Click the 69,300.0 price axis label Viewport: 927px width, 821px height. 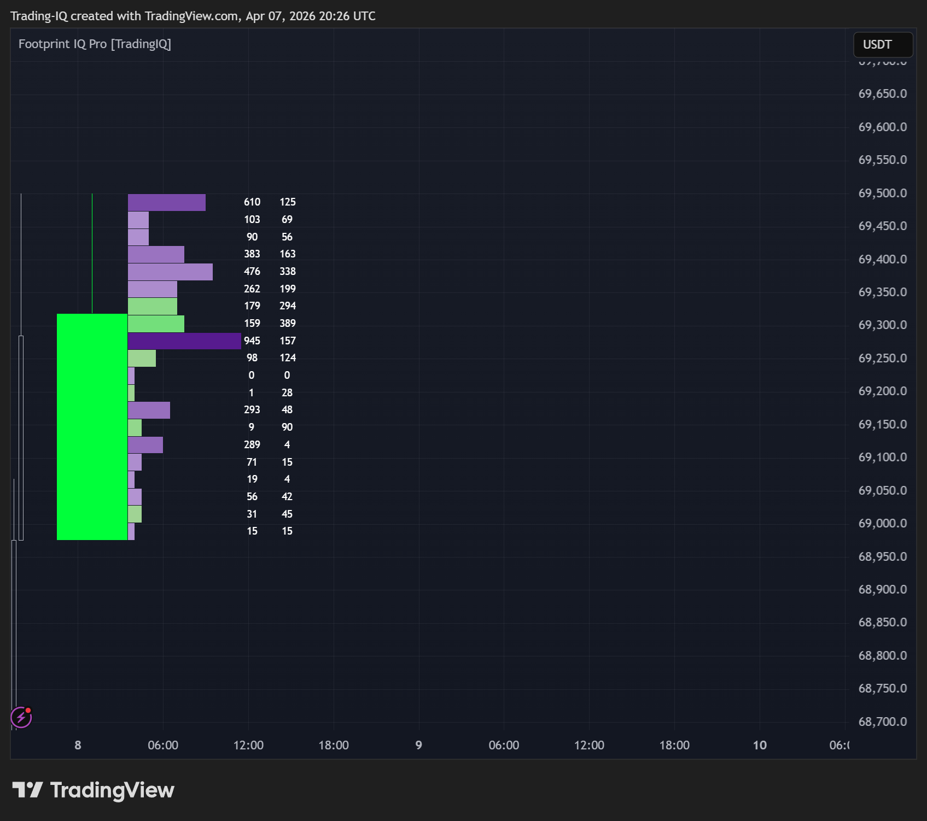[x=883, y=325]
